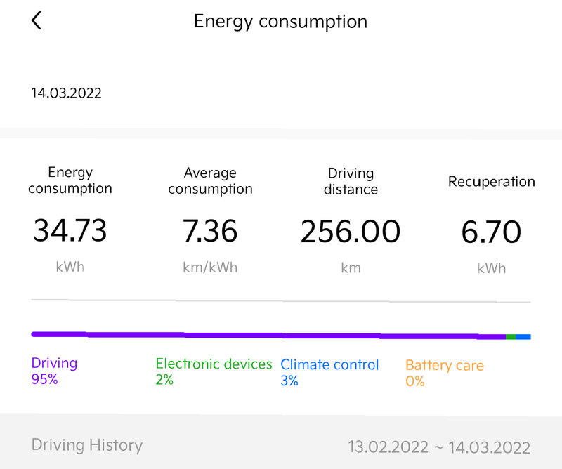
Task: Click the Average consumption label
Action: point(210,180)
